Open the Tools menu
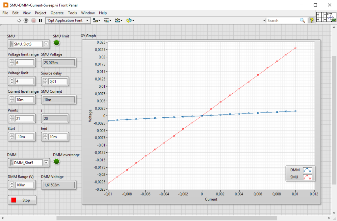This screenshot has height=221, width=337. pyautogui.click(x=72, y=13)
